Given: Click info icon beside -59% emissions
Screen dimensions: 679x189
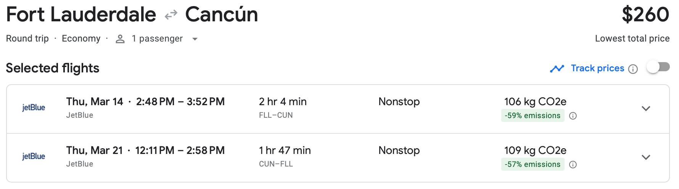Looking at the screenshot, I should pyautogui.click(x=573, y=116).
